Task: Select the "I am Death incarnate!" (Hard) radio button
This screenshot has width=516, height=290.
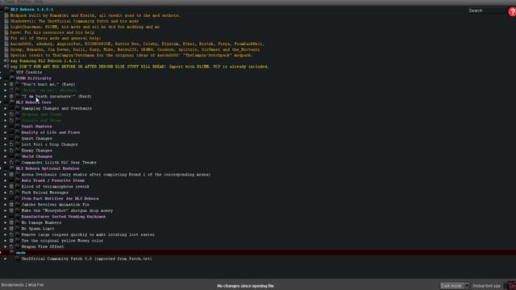Action: (x=11, y=97)
